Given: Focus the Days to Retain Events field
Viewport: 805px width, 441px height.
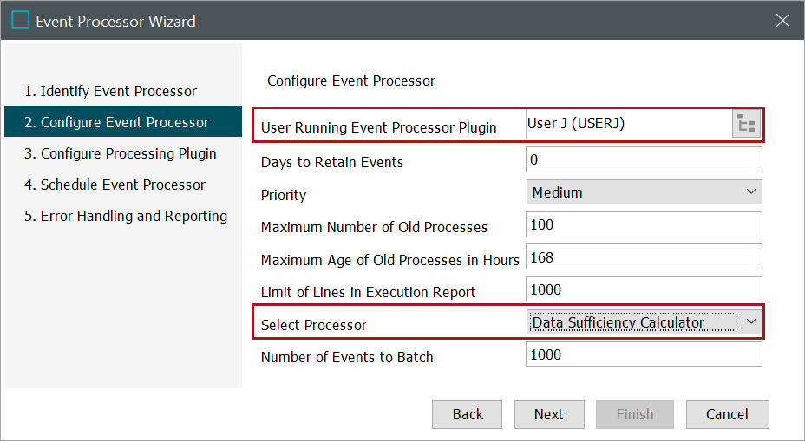Looking at the screenshot, I should (x=644, y=159).
